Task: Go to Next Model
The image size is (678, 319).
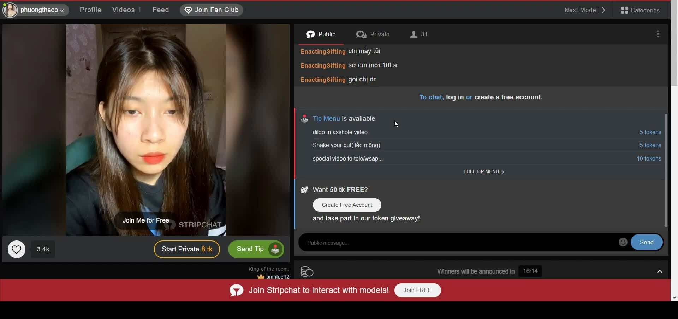Action: click(585, 10)
